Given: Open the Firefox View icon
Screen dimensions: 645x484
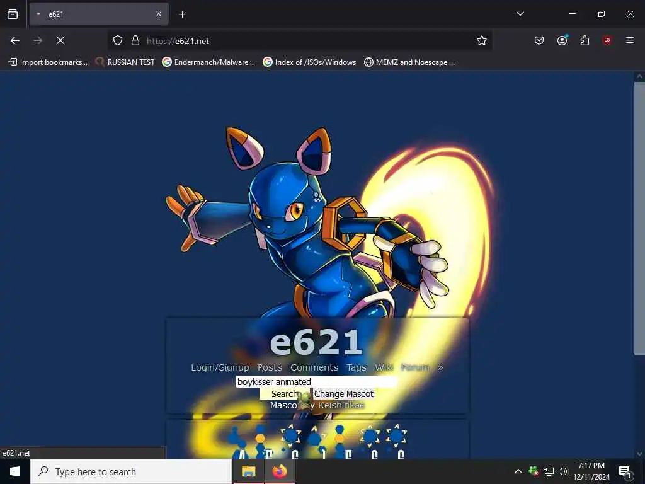Looking at the screenshot, I should tap(13, 14).
